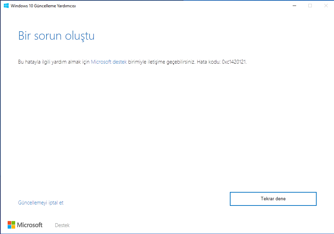Click the error code 0xc1420121 text

tap(234, 62)
